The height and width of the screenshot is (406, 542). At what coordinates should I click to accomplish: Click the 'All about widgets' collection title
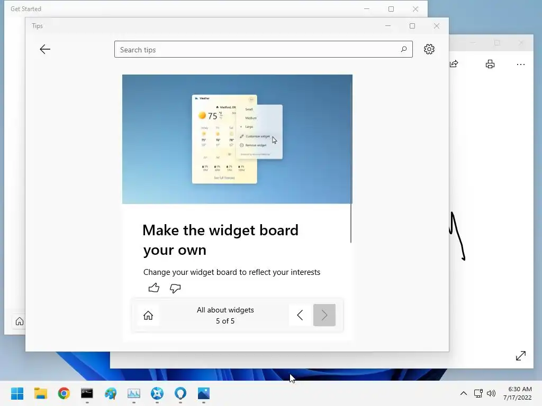[225, 310]
